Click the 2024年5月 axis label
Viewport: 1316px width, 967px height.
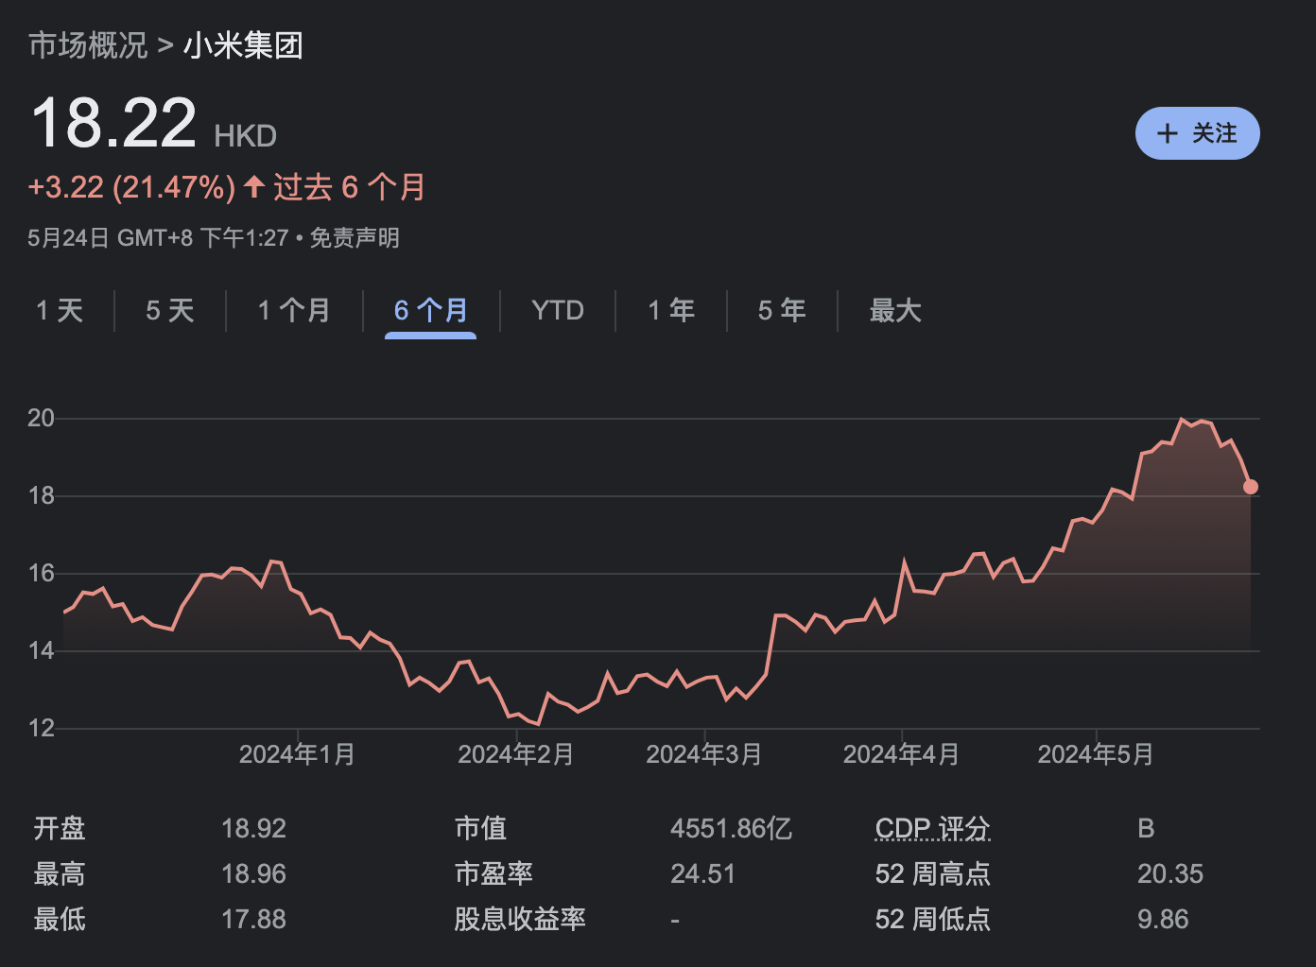coord(1095,754)
